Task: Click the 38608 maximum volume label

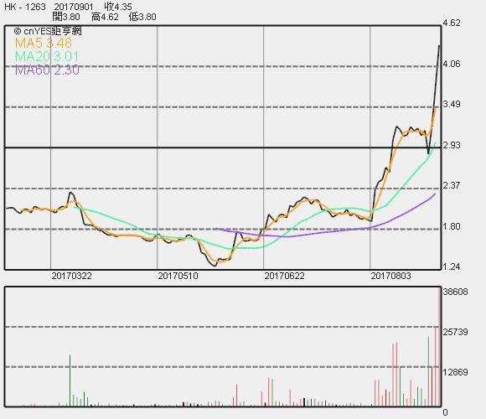Action: [455, 292]
